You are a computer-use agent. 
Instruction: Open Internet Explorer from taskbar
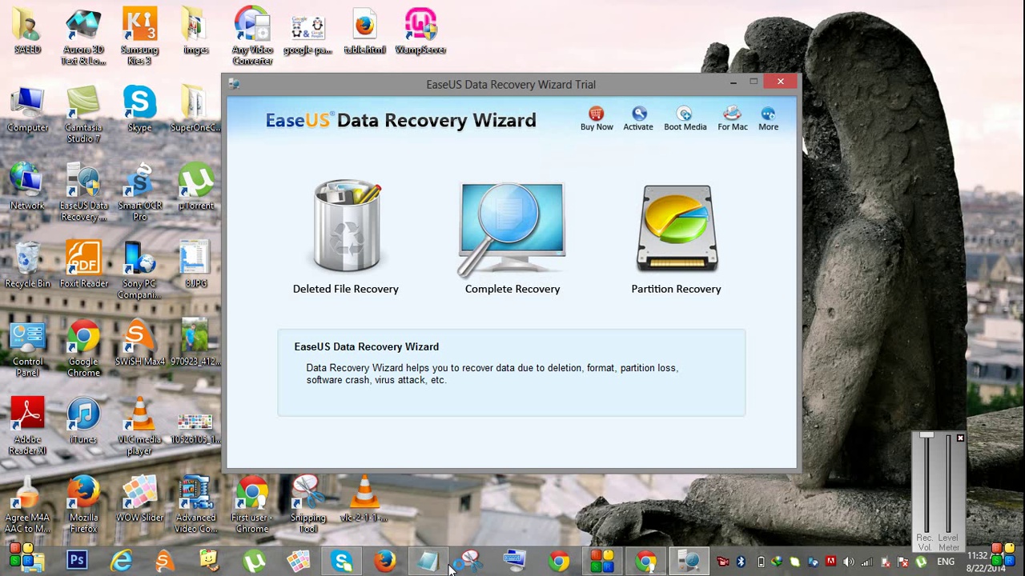[x=121, y=561]
